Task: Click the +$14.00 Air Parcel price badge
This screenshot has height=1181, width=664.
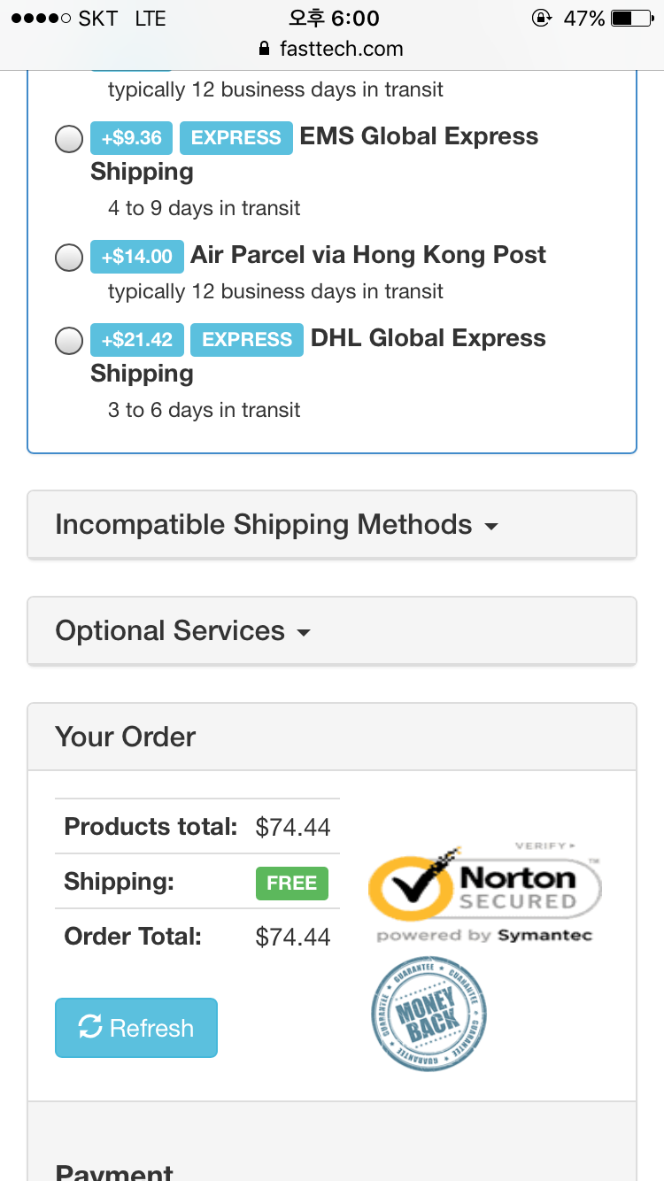Action: (x=137, y=257)
